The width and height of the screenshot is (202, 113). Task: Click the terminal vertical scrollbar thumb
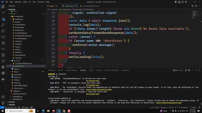coord(201,104)
